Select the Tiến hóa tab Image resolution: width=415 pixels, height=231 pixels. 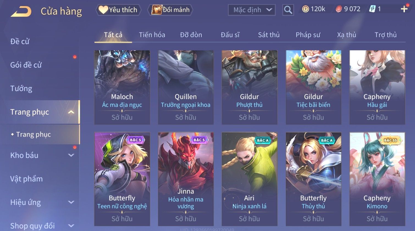(x=152, y=35)
